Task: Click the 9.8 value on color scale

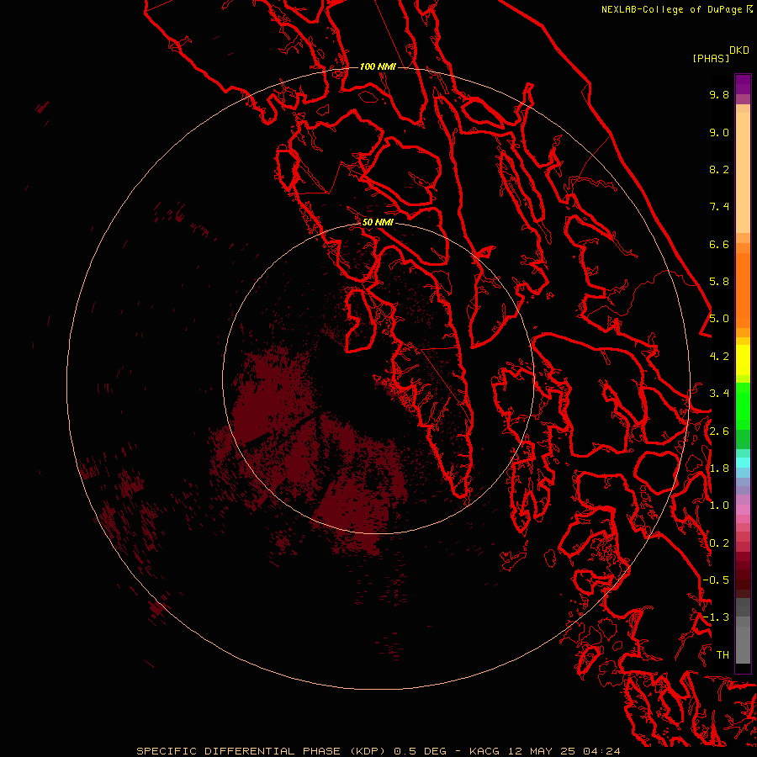Action: pyautogui.click(x=719, y=94)
